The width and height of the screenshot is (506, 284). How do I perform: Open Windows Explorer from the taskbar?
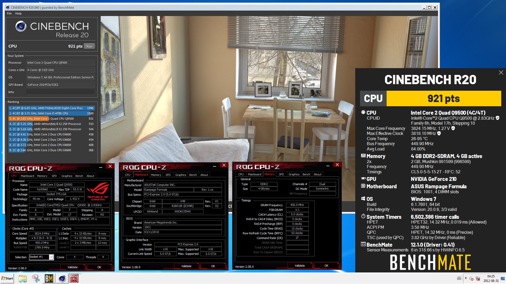tap(22, 278)
